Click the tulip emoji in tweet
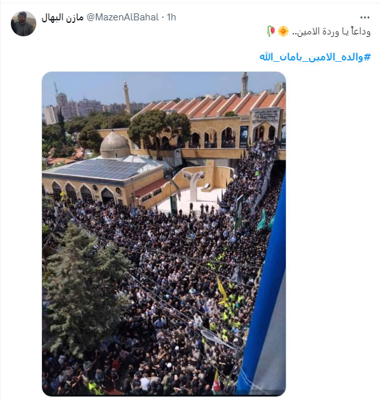 coord(271,31)
